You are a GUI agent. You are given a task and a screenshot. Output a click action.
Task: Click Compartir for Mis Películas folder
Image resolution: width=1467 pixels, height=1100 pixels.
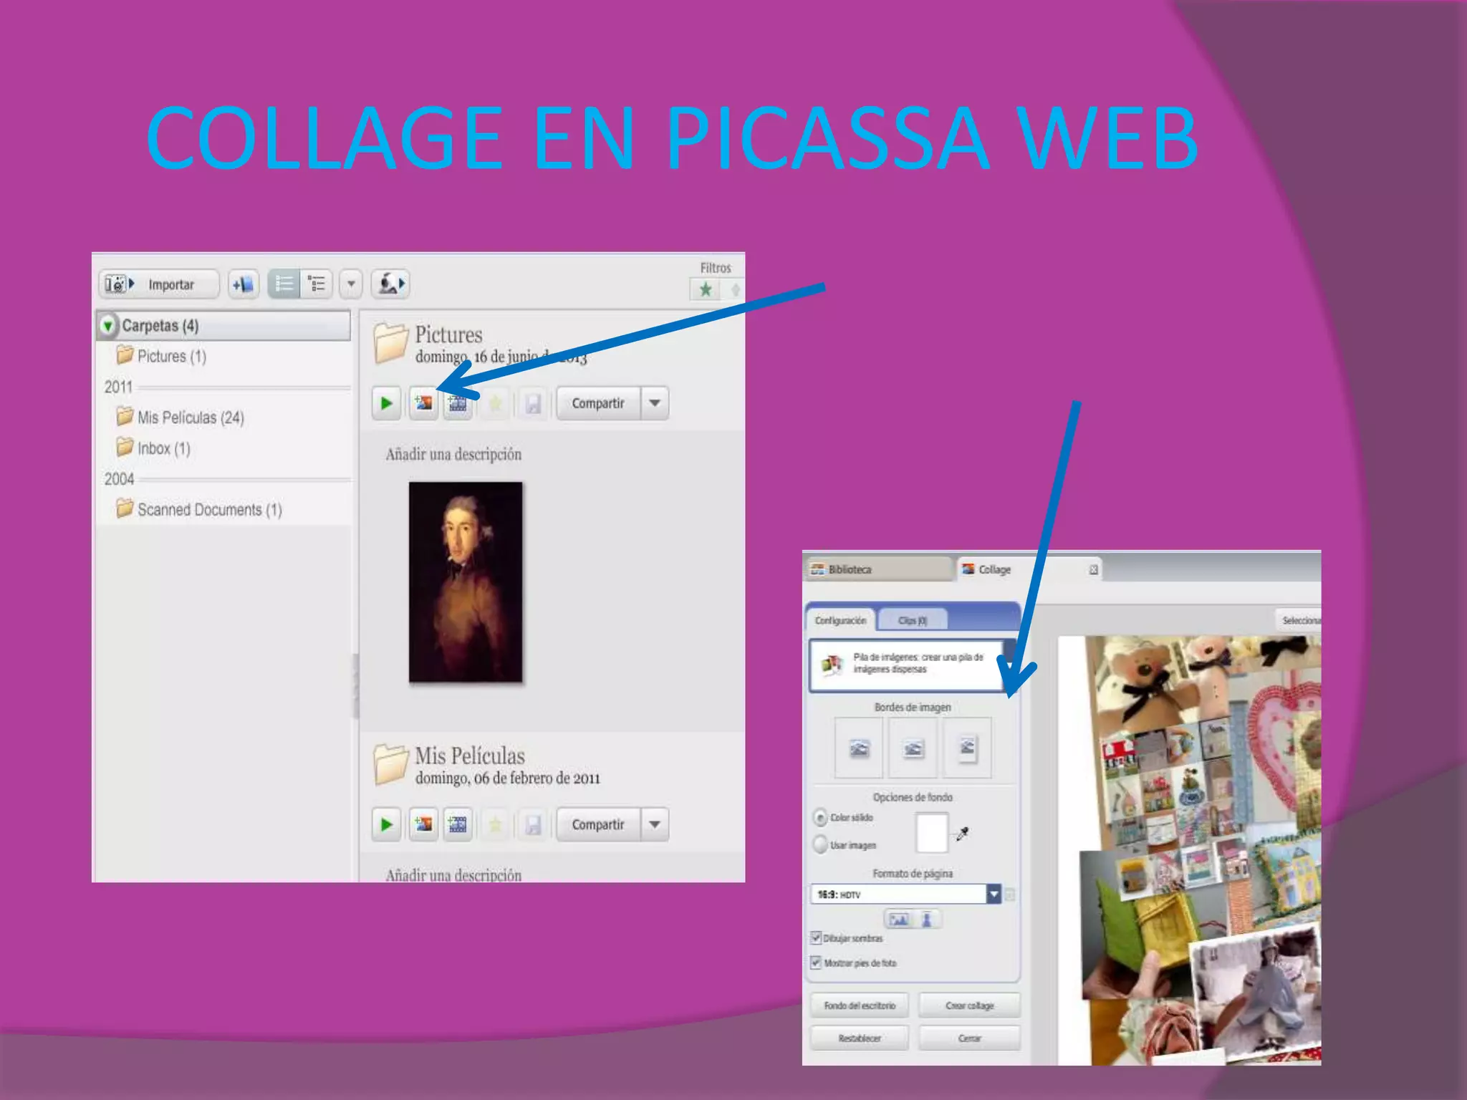tap(598, 824)
